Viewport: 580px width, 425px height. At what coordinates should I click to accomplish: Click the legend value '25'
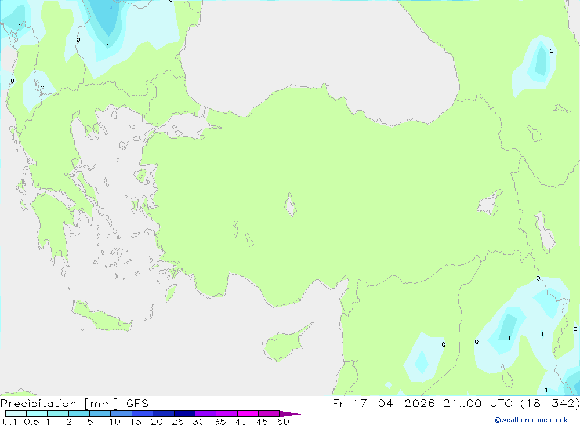tap(177, 422)
